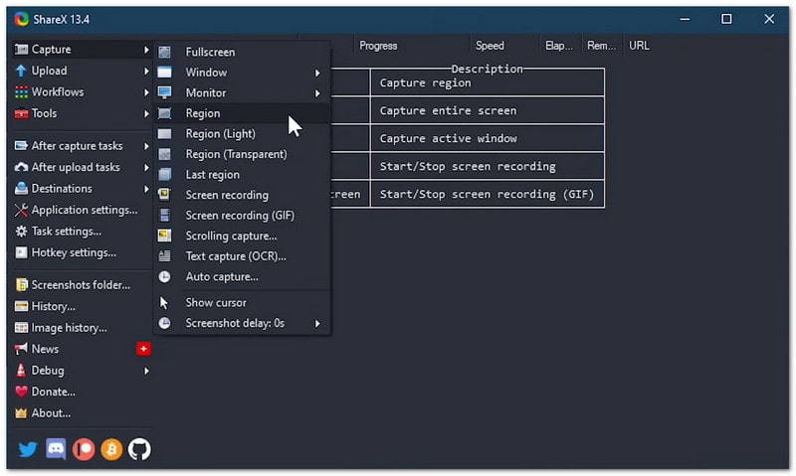Expand the Workflows menu arrow
Viewport: 796px width, 476px height.
pos(146,92)
